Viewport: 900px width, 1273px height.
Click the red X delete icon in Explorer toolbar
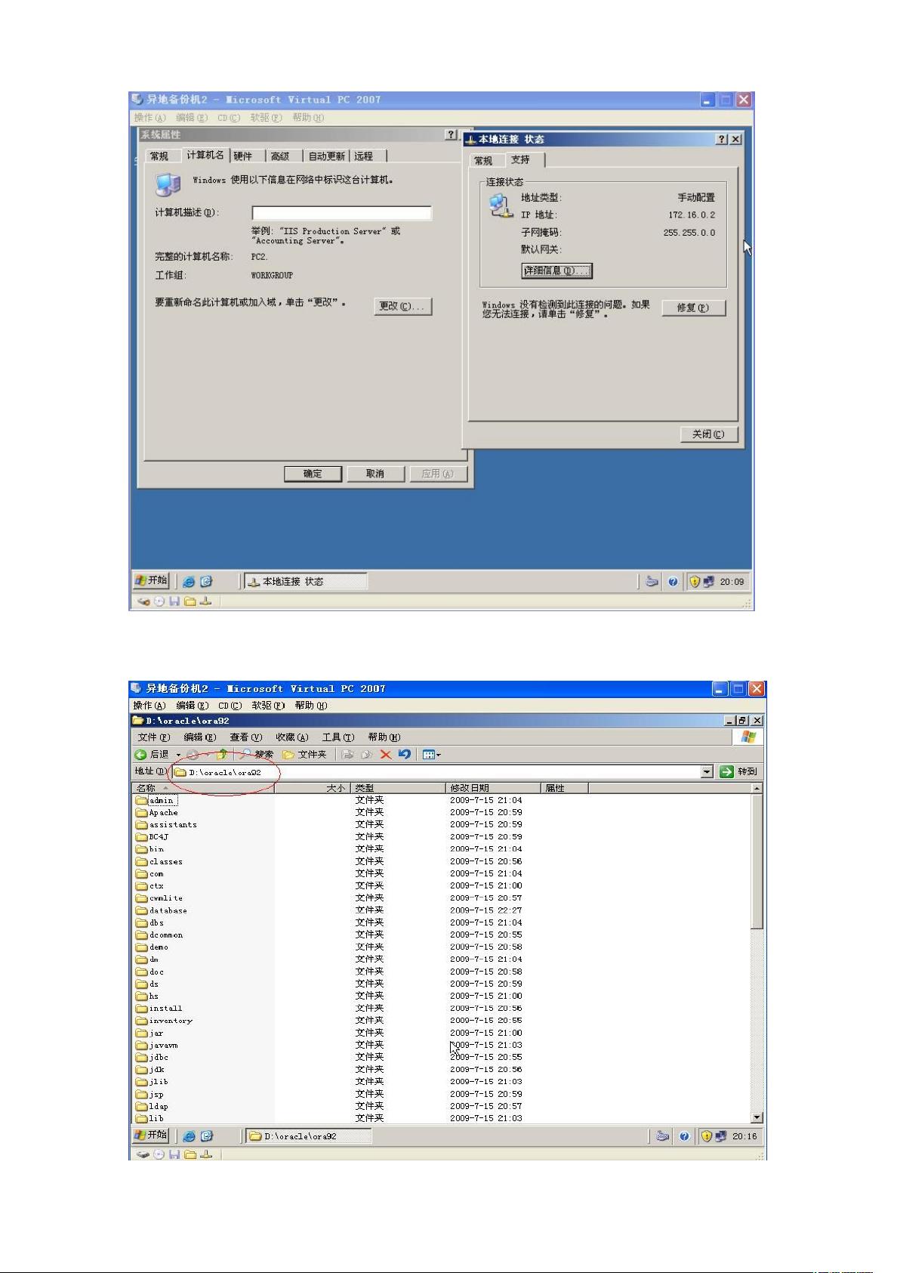(x=386, y=755)
